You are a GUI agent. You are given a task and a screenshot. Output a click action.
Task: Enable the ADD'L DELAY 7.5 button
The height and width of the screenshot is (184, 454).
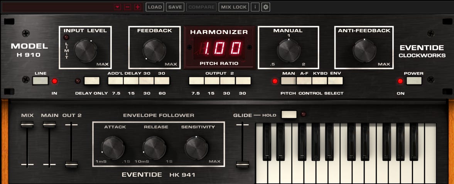click(116, 81)
